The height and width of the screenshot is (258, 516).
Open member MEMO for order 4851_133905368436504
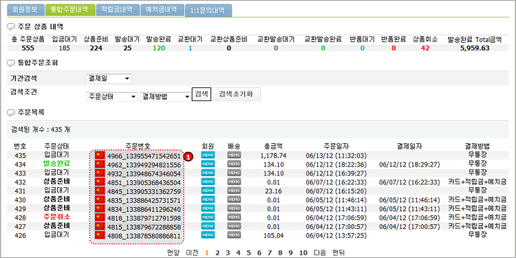point(208,182)
